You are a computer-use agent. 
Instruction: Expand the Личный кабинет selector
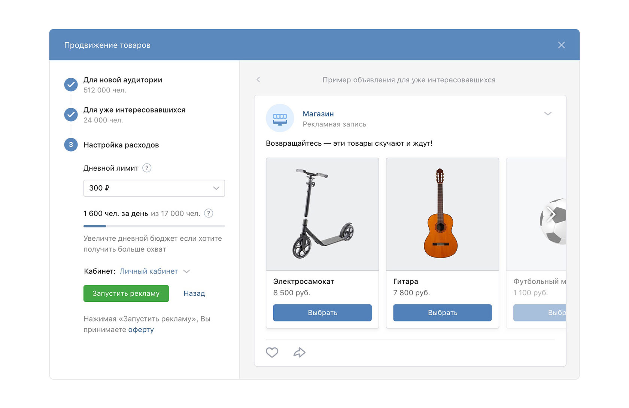pos(154,271)
